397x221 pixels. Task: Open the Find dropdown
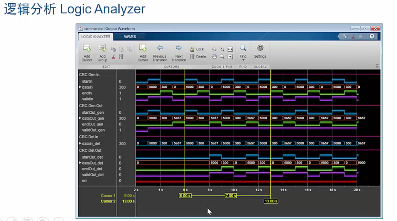[243, 52]
